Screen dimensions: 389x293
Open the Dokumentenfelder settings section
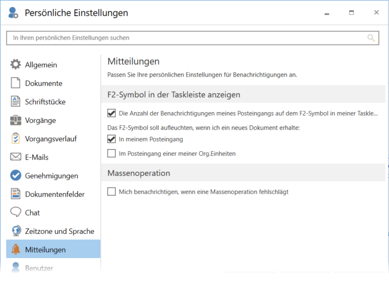(54, 194)
